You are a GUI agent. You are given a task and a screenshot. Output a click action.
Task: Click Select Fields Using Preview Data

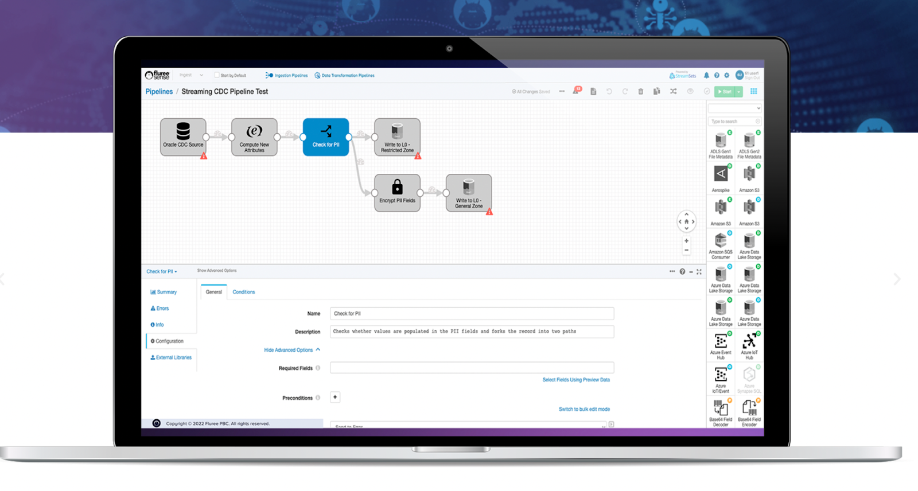pos(576,380)
